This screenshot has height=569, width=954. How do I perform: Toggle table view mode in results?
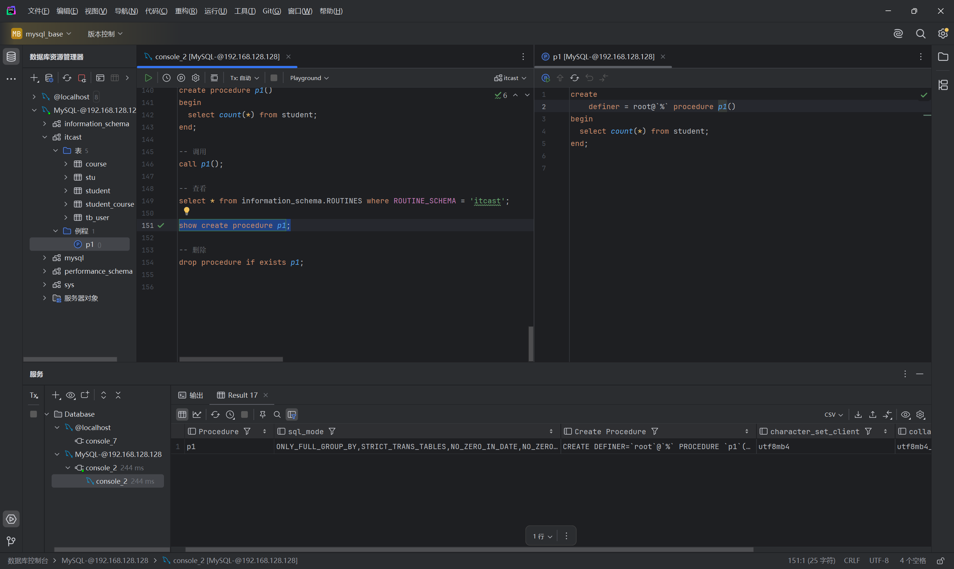tap(182, 414)
